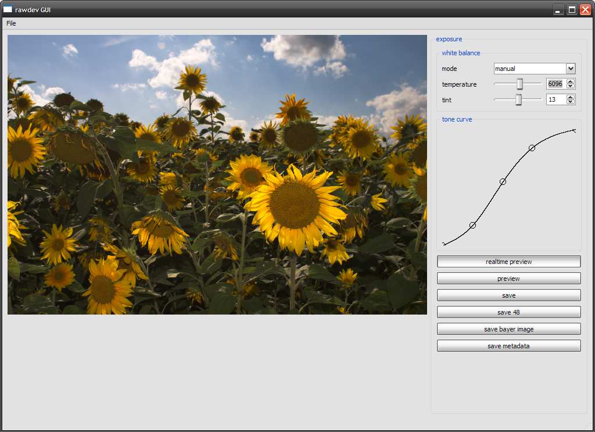595x432 pixels.
Task: Select the lowest tone curve control point
Action: pyautogui.click(x=472, y=225)
